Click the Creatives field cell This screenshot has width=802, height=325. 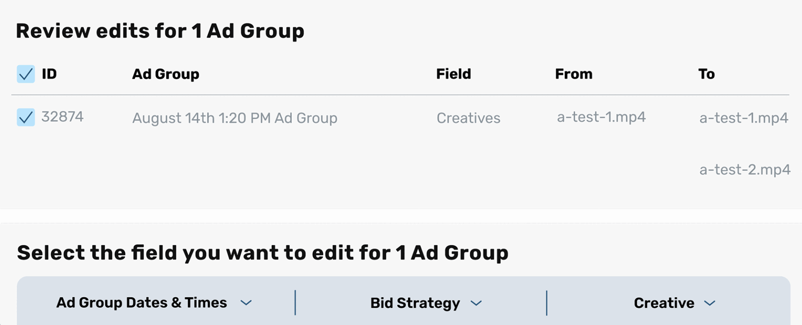468,118
